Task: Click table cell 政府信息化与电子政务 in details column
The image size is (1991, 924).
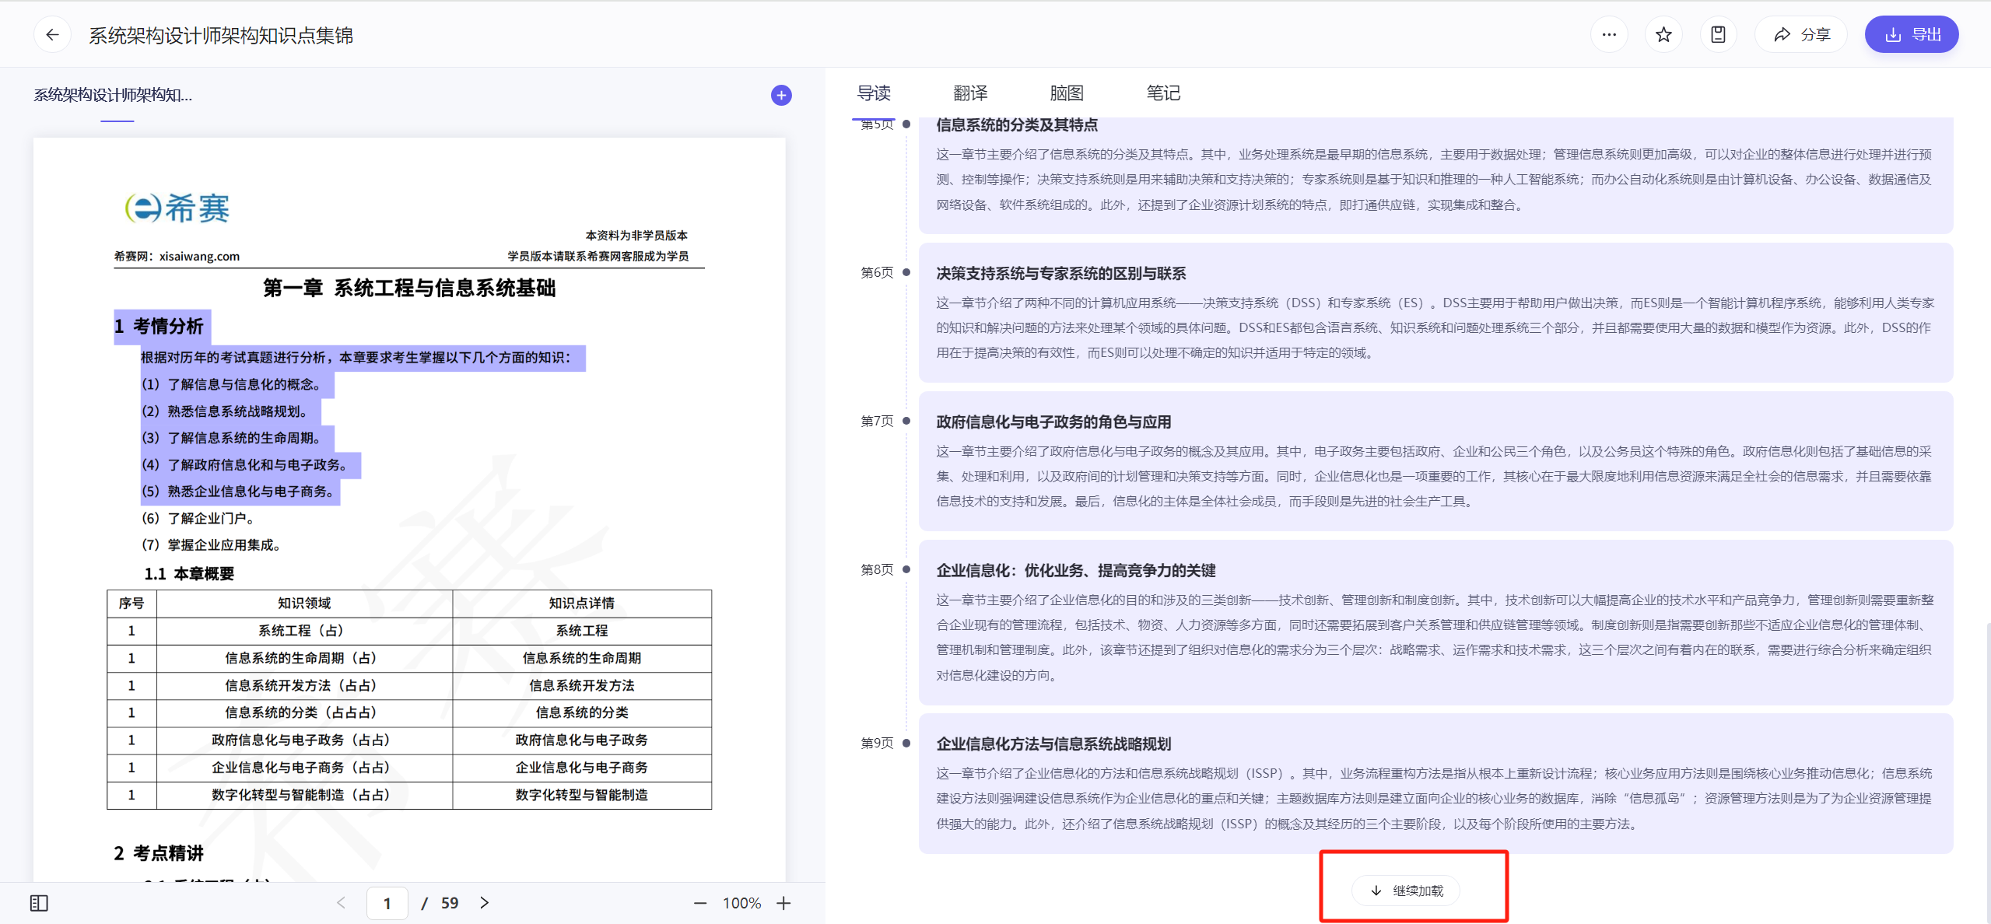Action: tap(581, 740)
